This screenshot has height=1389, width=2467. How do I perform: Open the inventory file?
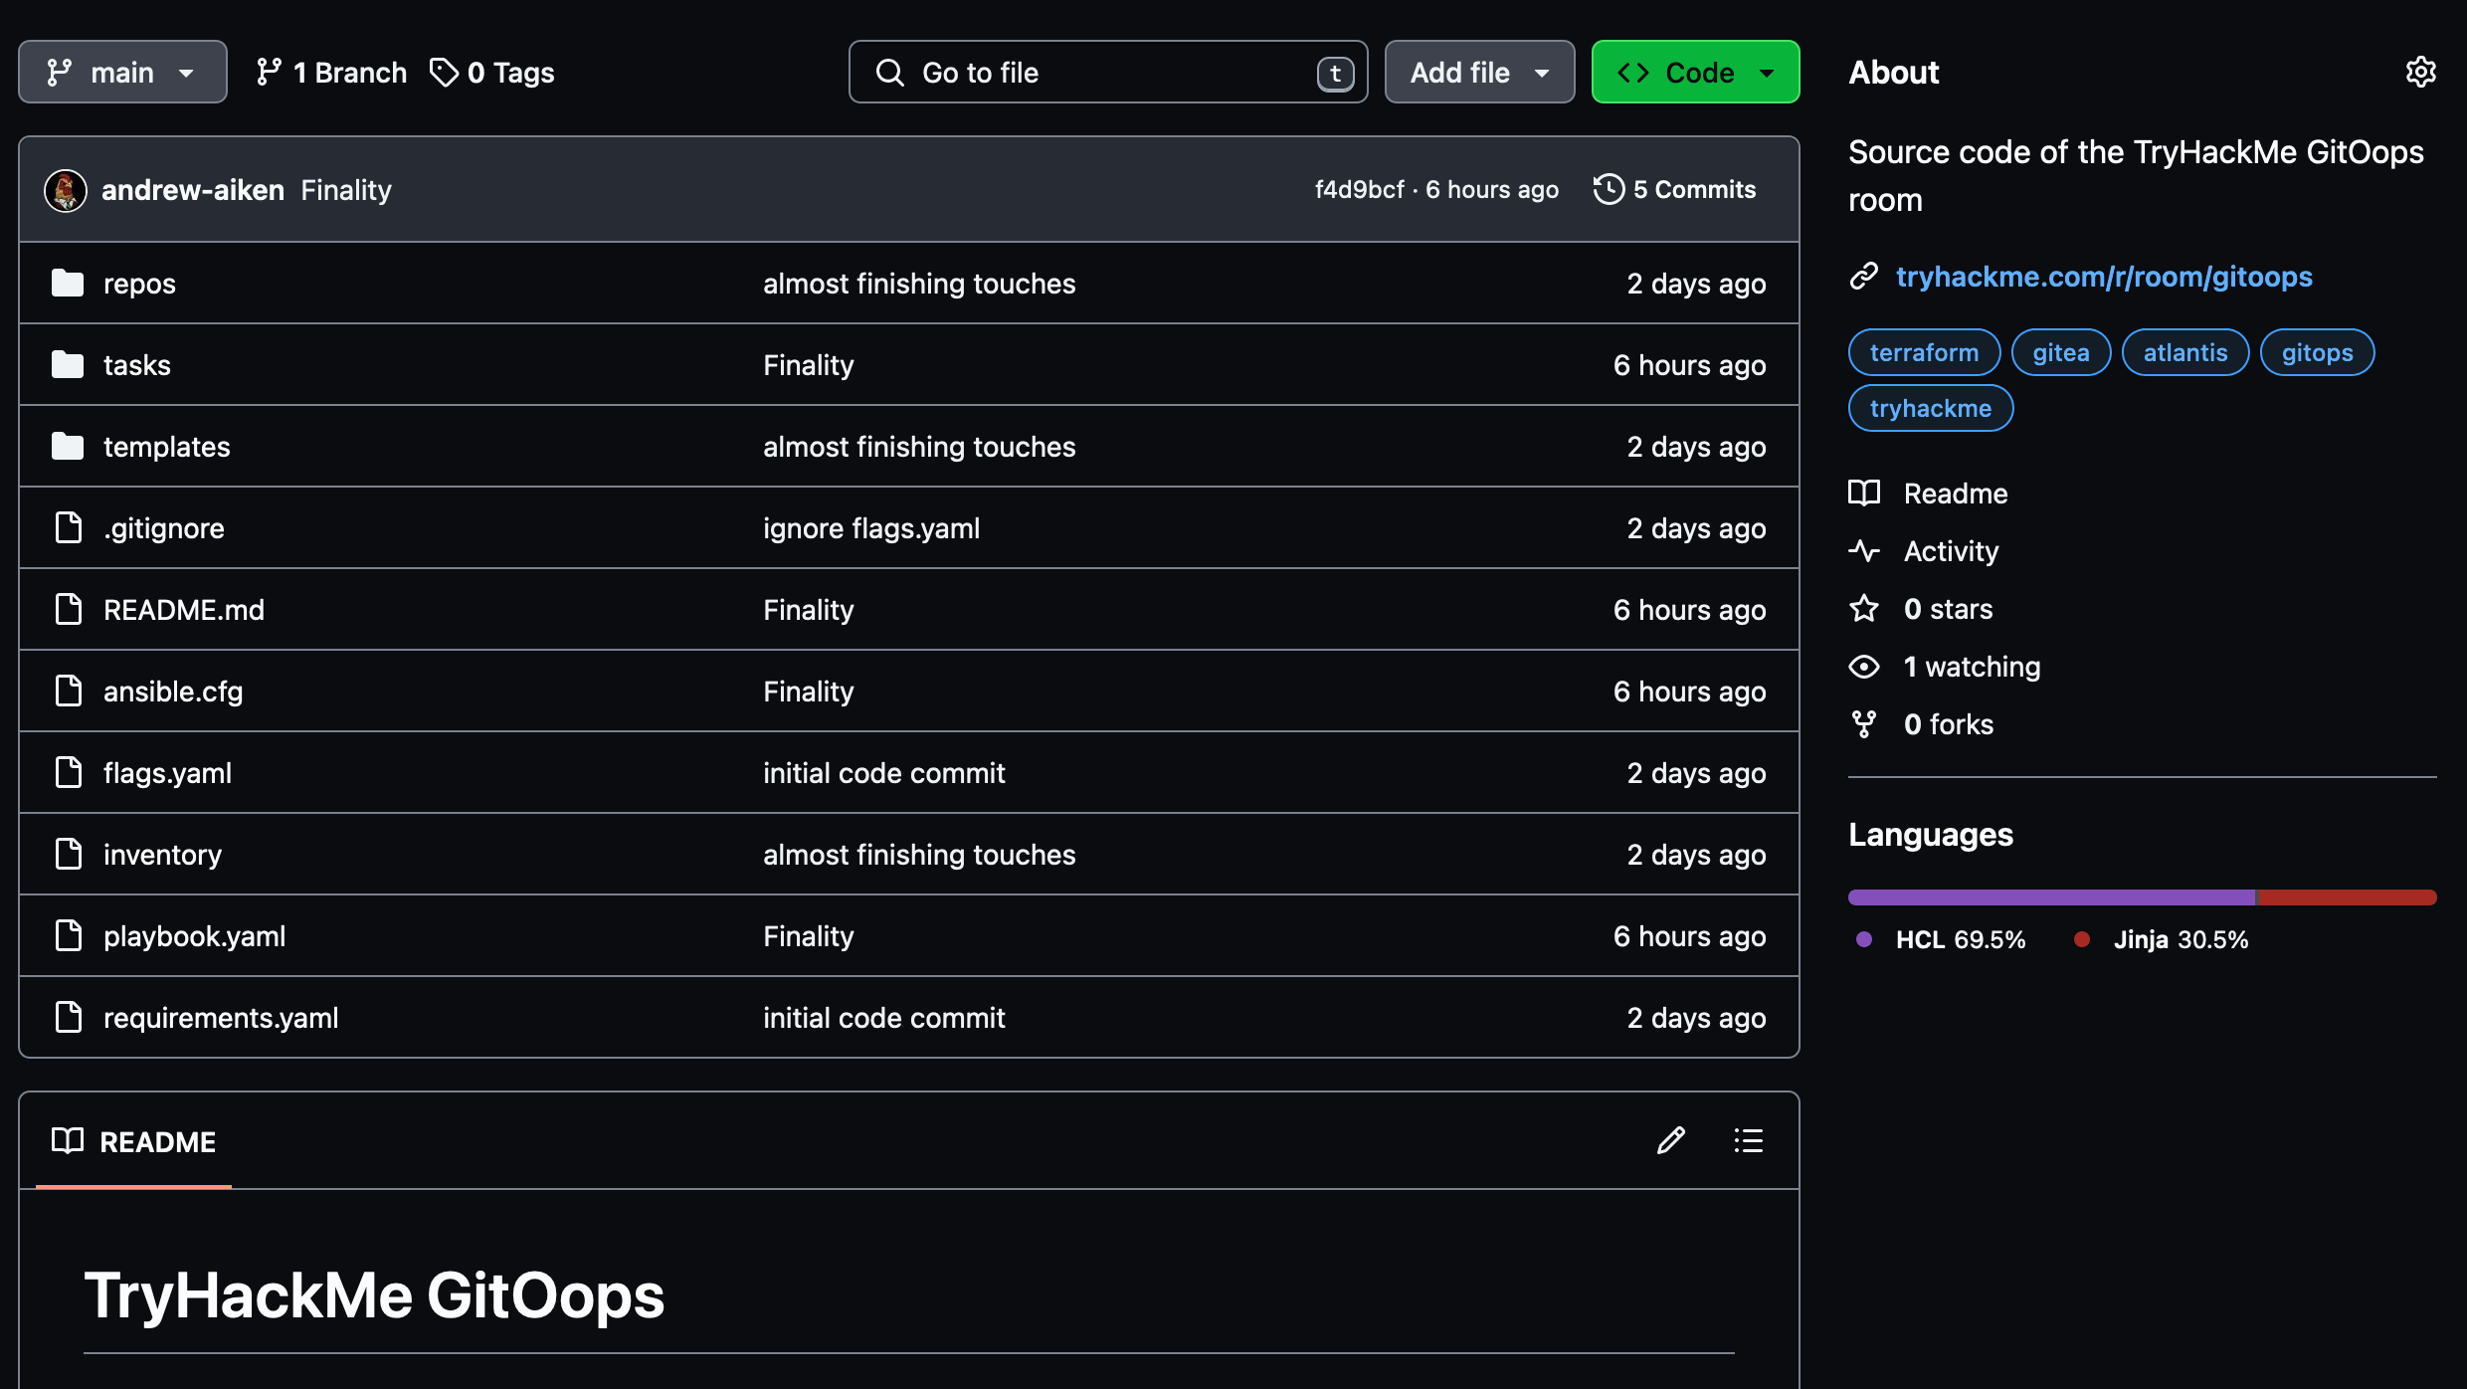point(162,855)
